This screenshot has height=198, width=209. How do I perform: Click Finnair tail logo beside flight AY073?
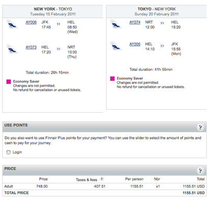[12, 49]
